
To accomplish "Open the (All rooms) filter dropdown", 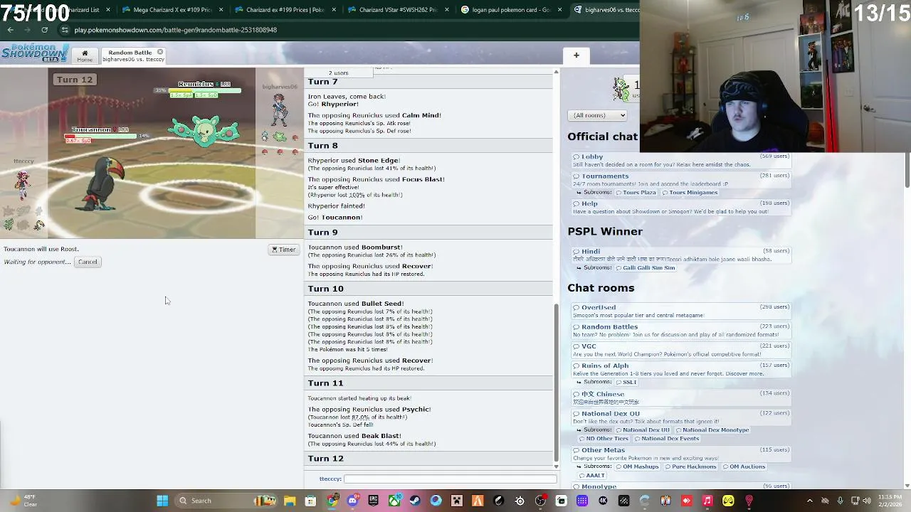I will 597,115.
